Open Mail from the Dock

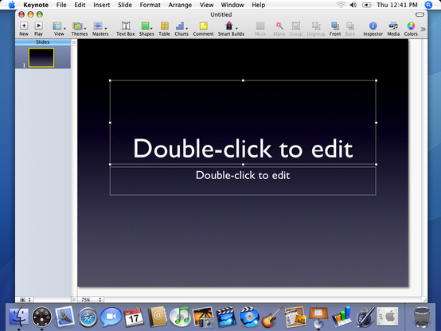click(x=65, y=317)
